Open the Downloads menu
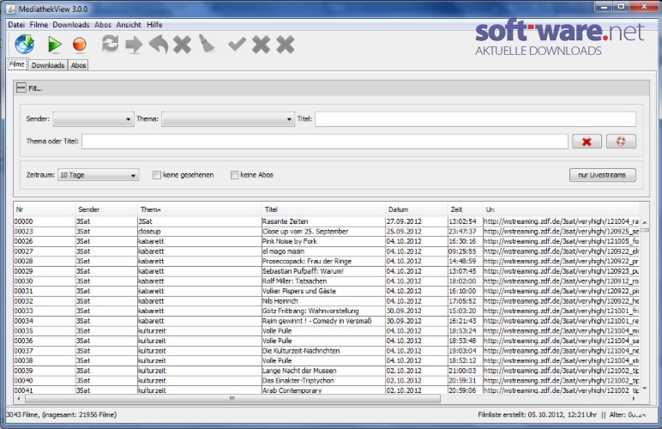 tap(71, 25)
